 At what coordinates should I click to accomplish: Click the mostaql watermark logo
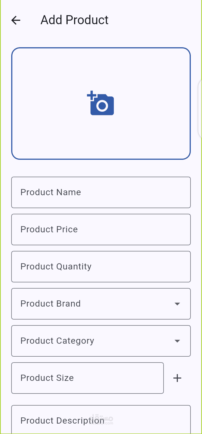[101, 419]
